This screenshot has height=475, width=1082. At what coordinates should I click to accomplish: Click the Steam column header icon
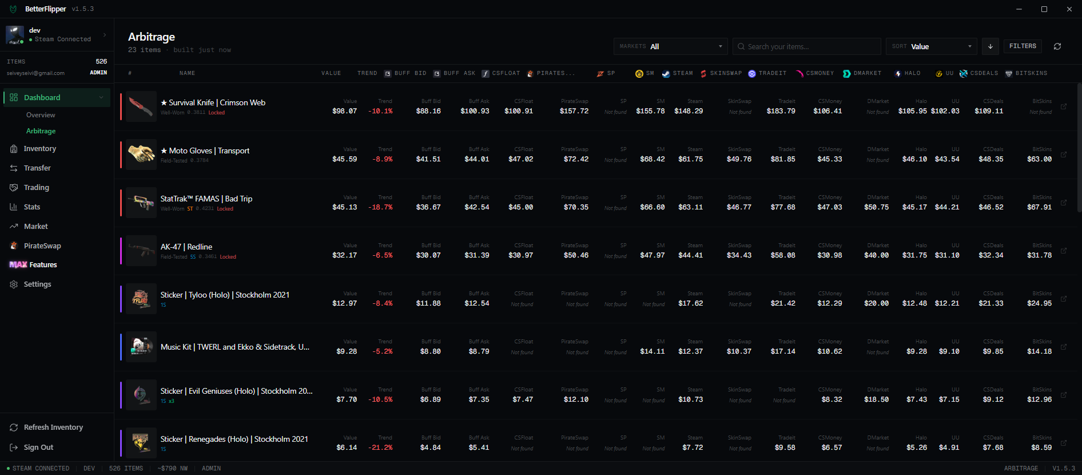pos(666,73)
